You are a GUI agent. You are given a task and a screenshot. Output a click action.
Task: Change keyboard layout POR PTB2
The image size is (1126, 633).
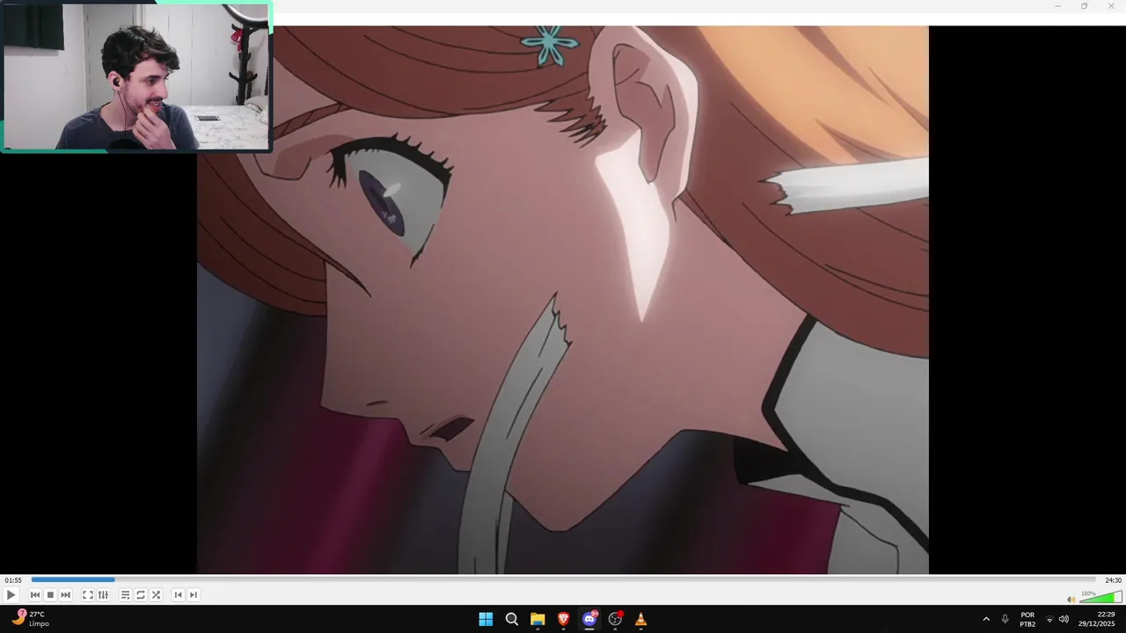(x=1027, y=619)
